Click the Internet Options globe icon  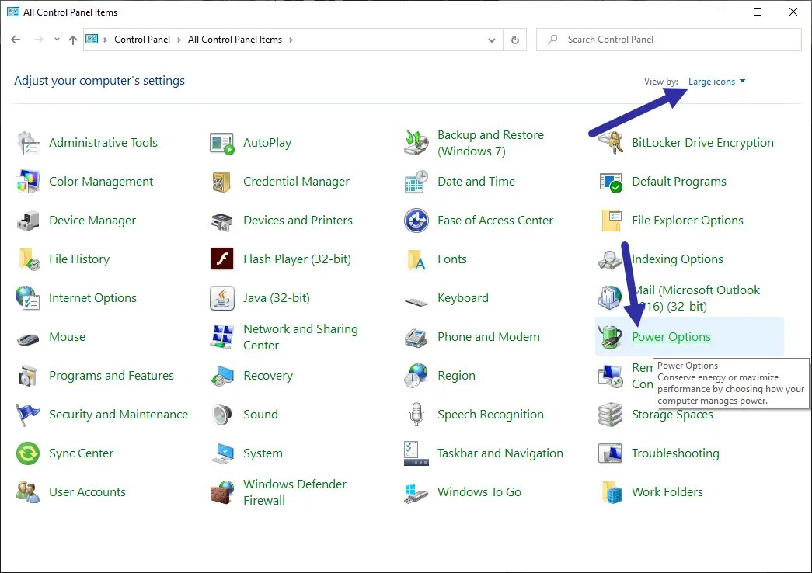coord(28,298)
